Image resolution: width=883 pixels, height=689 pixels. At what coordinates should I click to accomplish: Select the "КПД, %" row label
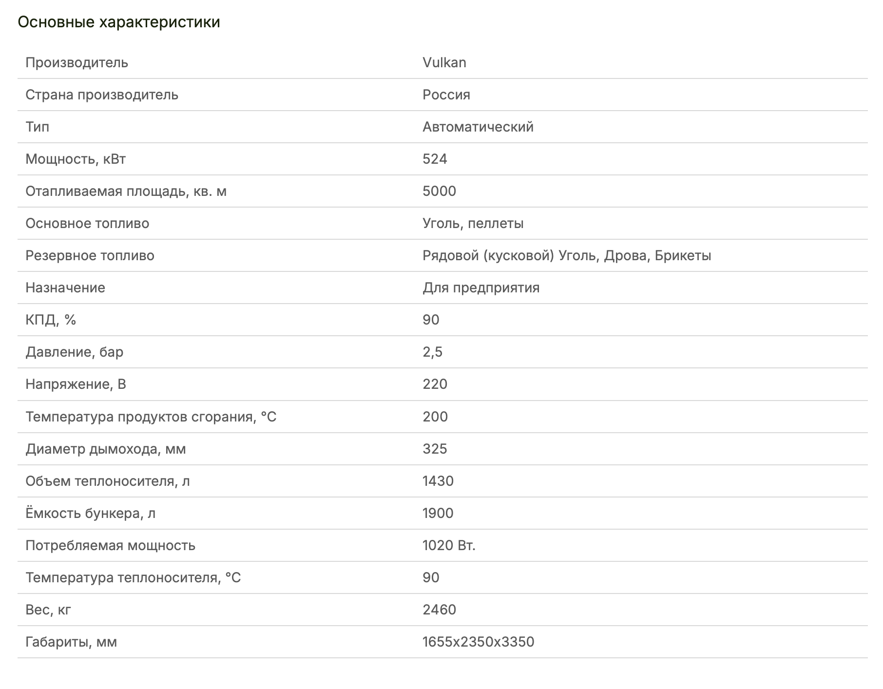coord(51,320)
